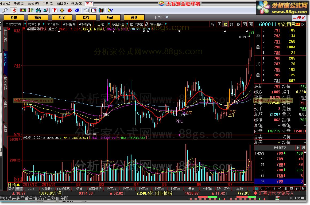Screen dimensions: 310x205
Task: Click the 选择股票 button
Action: (69, 24)
